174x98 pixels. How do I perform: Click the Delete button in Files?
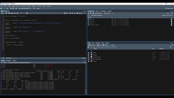point(99,45)
